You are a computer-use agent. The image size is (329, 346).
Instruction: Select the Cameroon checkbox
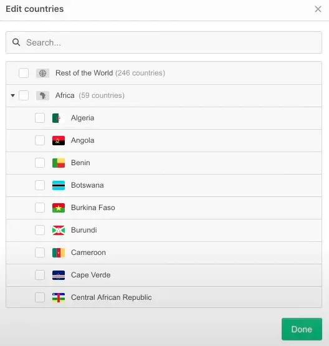point(40,252)
